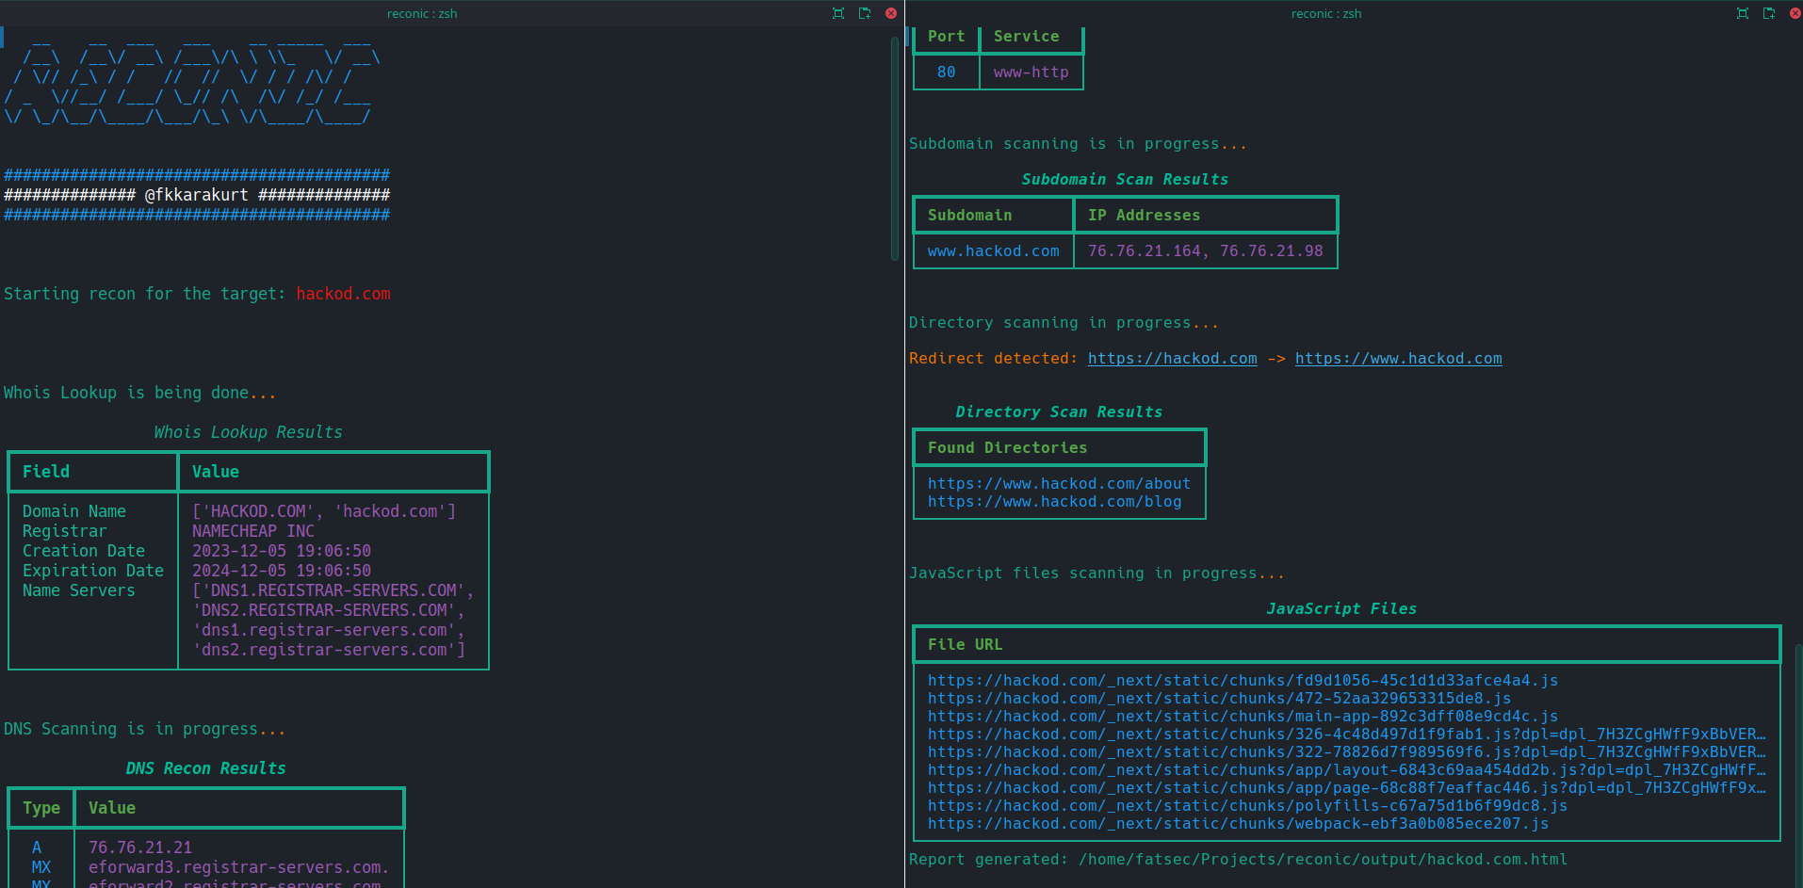
Task: Click the 'eforward3.registrar-servers.com.' MX value
Action: (x=239, y=867)
